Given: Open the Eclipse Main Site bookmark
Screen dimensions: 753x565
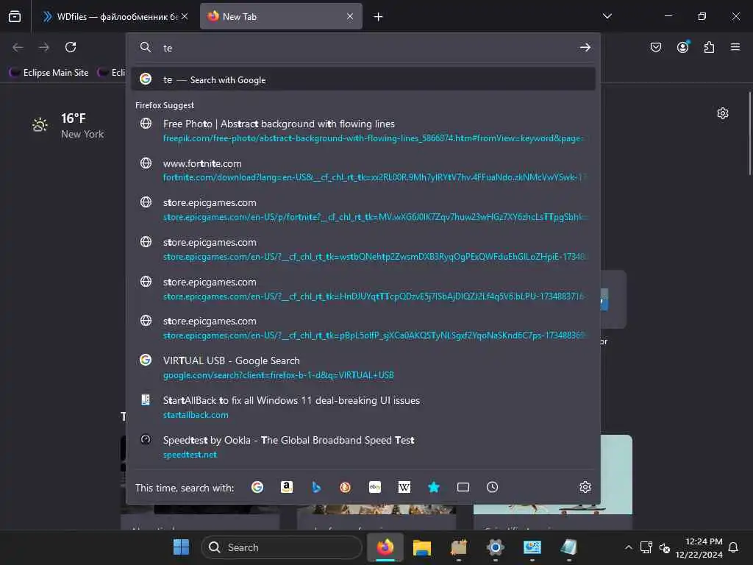Looking at the screenshot, I should 49,73.
